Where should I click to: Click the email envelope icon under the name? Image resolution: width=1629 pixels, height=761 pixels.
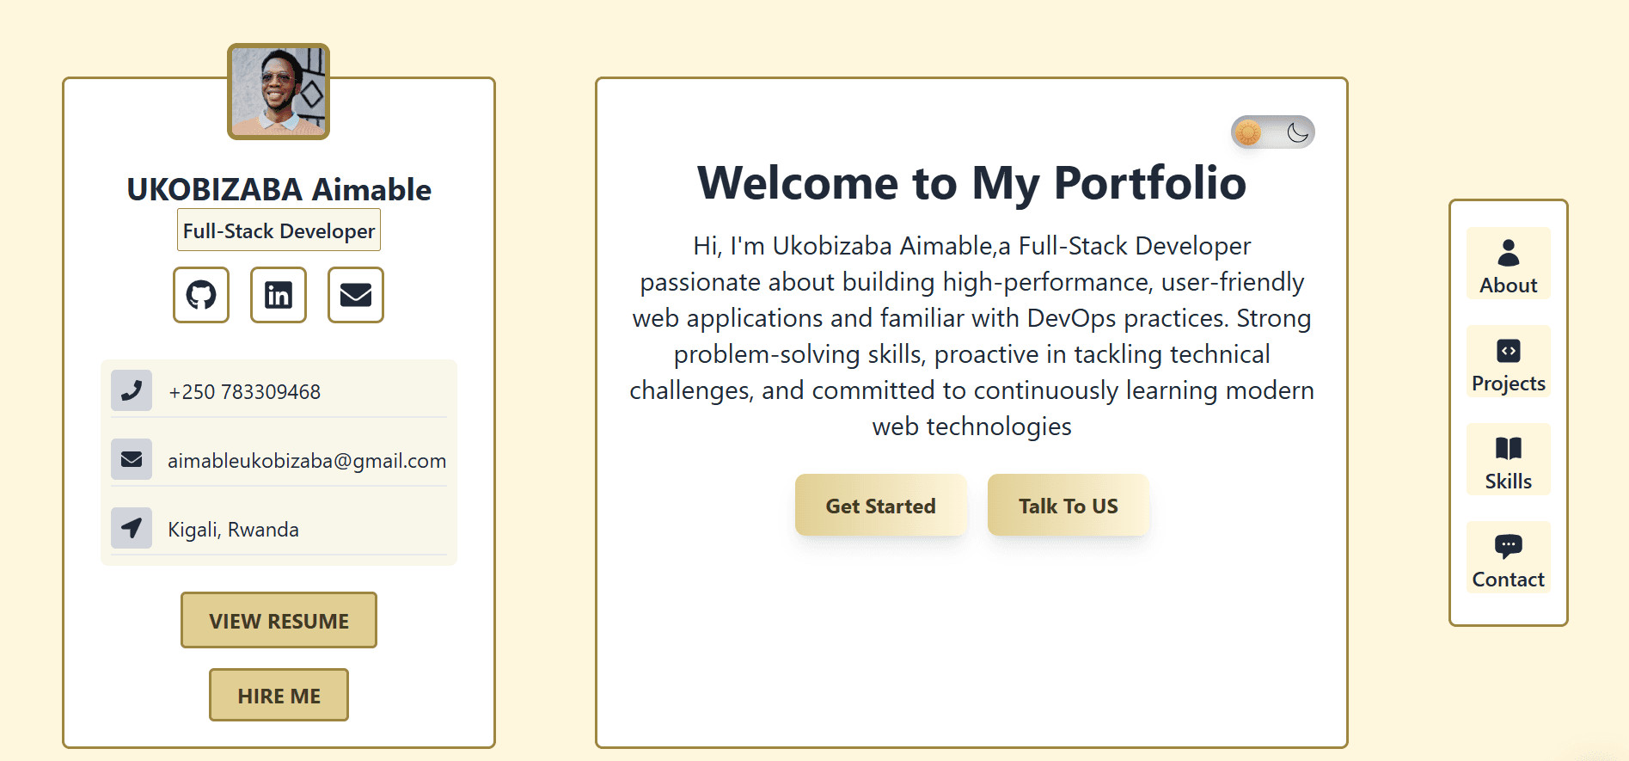(x=355, y=295)
